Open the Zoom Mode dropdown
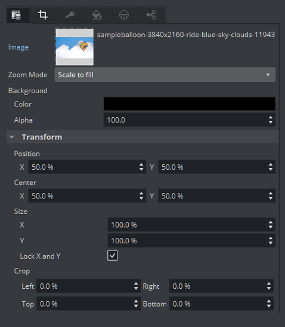Viewport: 285px width, 327px height. (165, 75)
